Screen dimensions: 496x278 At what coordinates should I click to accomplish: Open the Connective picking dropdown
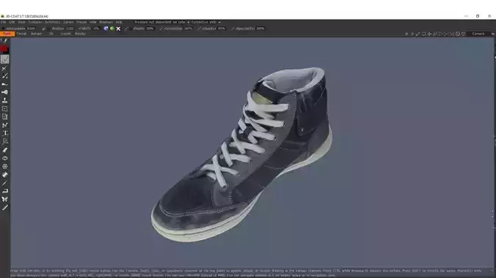tap(206, 22)
